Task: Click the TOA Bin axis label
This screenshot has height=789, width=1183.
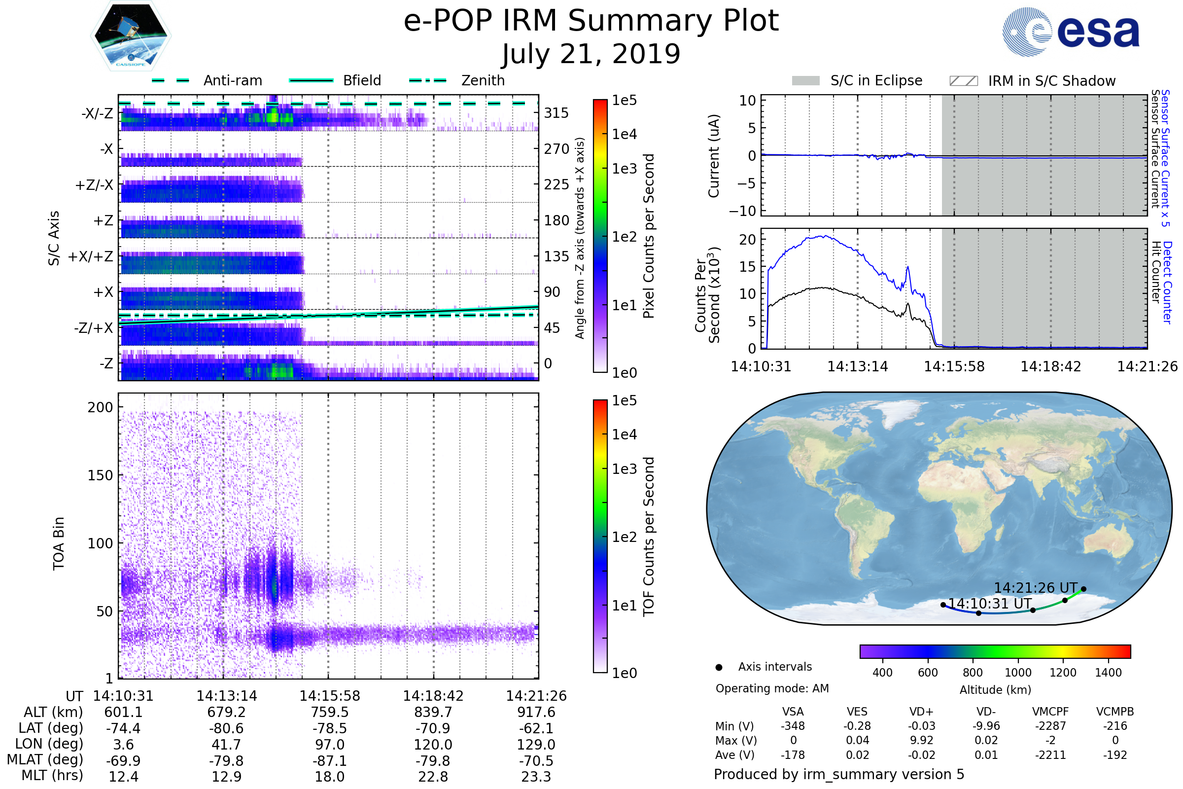Action: [58, 543]
